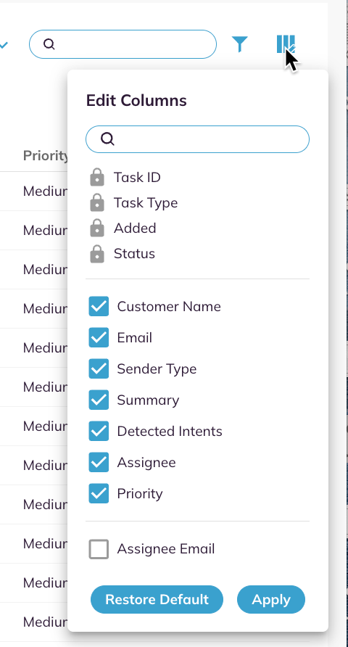The image size is (348, 647).
Task: Click the Task Type lock icon
Action: (x=97, y=202)
